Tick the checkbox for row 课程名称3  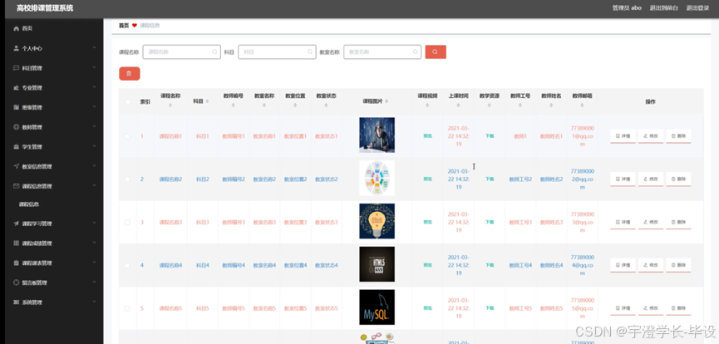pos(127,223)
